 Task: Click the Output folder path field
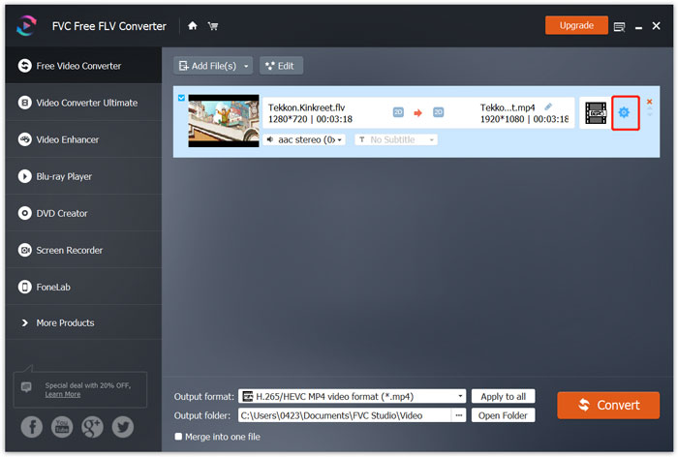point(345,415)
